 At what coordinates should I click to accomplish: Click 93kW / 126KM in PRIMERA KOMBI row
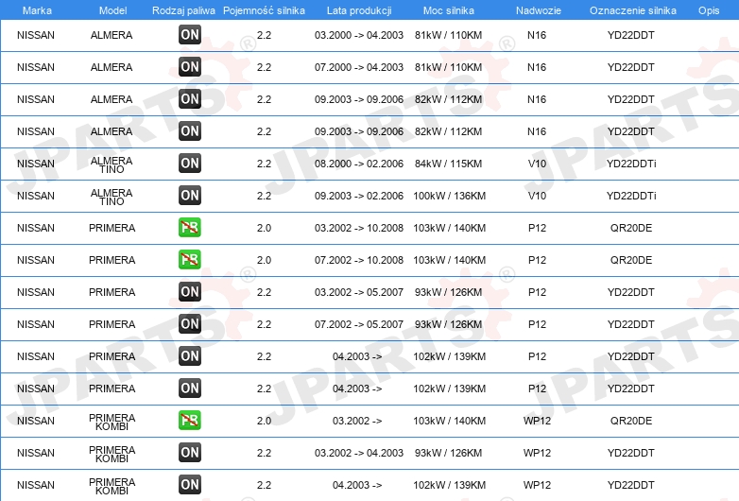coord(449,453)
